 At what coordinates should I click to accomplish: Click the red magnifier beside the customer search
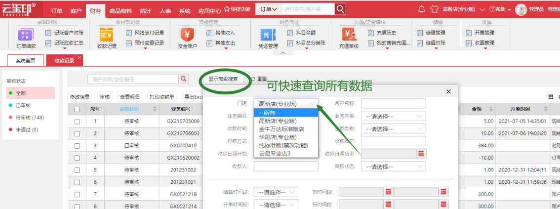[x=184, y=79]
